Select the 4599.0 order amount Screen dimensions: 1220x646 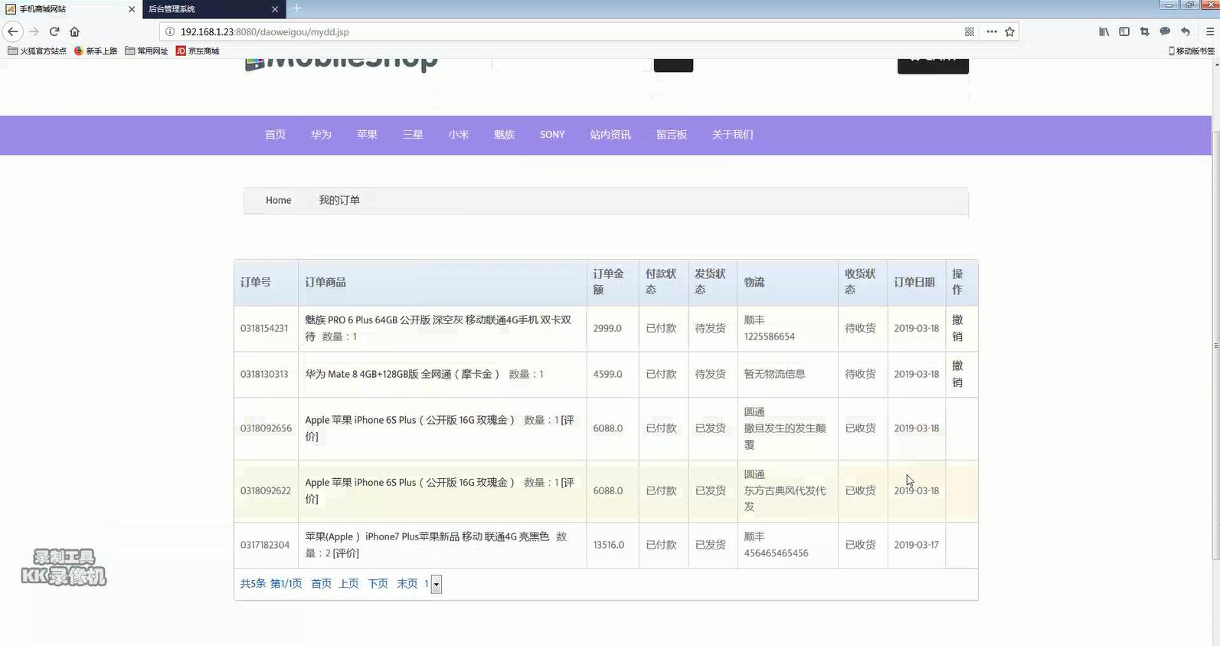[607, 374]
